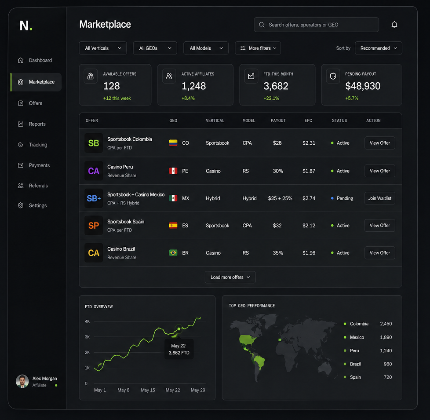
Task: Open the Recommended sort dropdown
Action: [x=379, y=48]
